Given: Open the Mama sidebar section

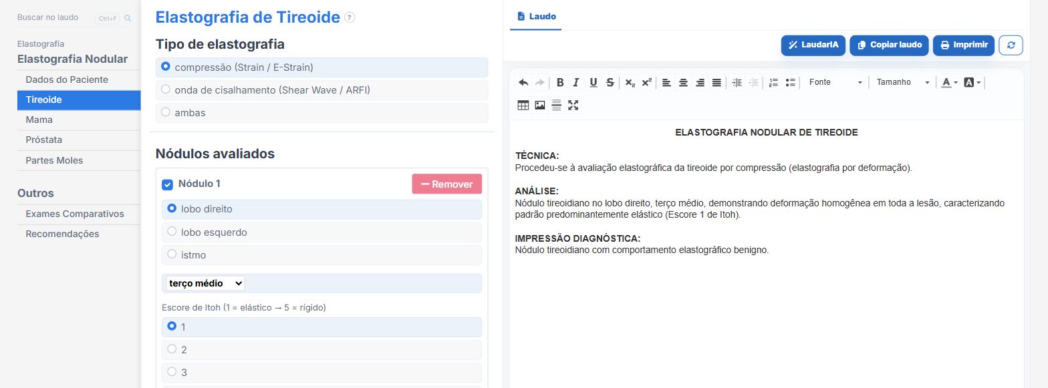Looking at the screenshot, I should 79,120.
